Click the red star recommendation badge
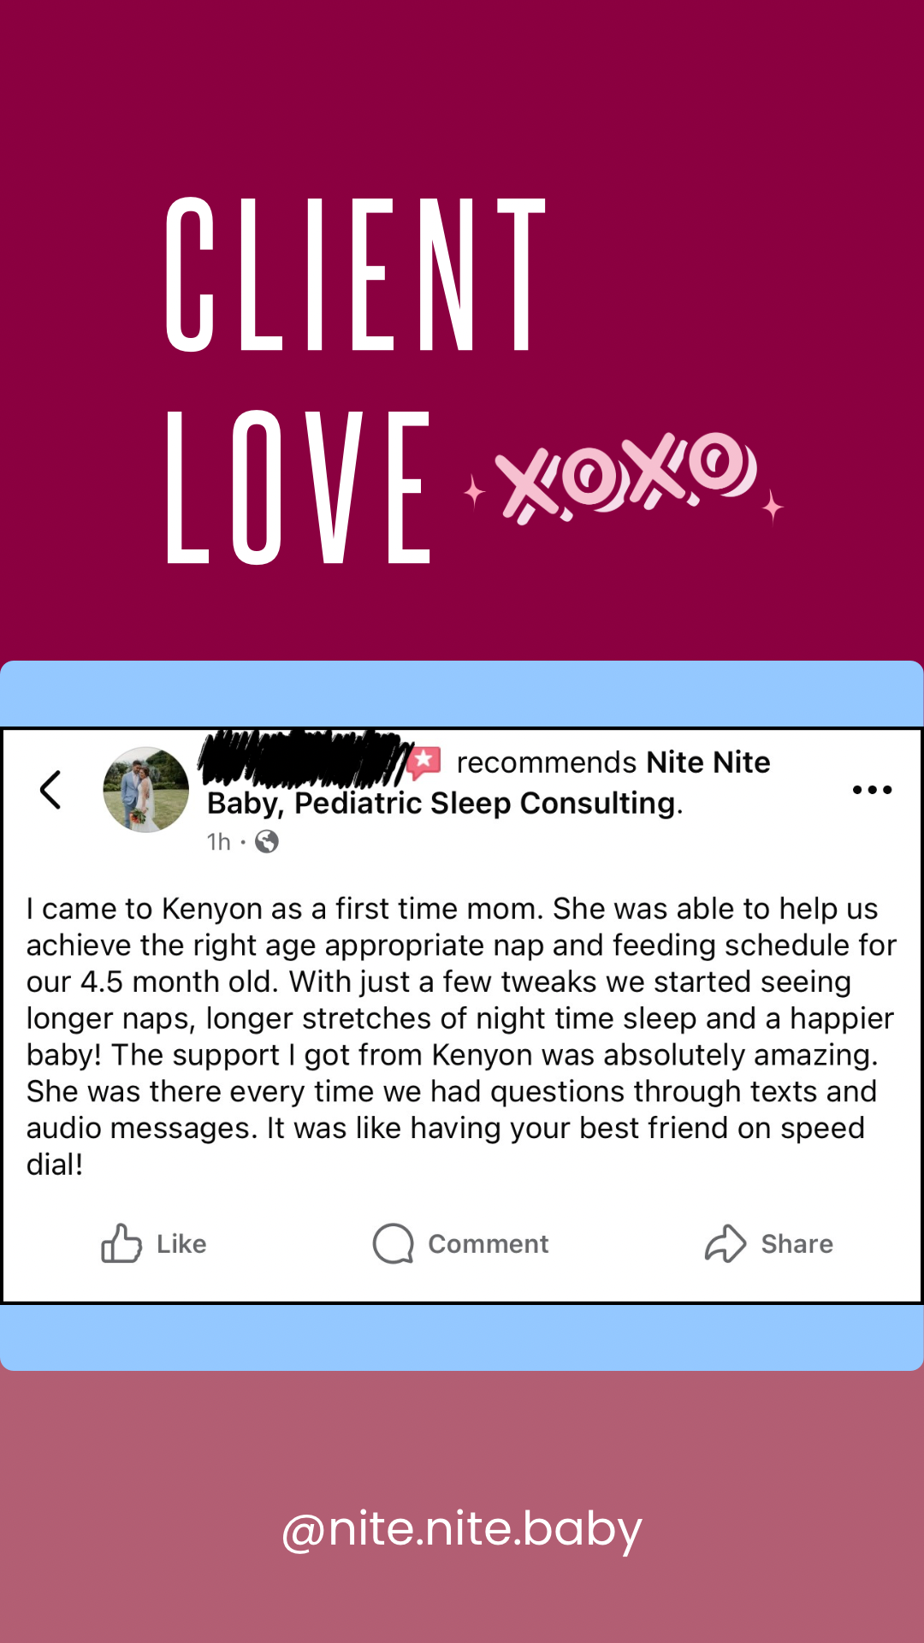This screenshot has width=924, height=1643. [423, 762]
